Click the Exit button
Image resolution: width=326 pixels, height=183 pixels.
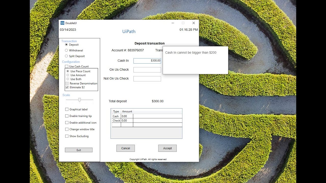(x=79, y=150)
